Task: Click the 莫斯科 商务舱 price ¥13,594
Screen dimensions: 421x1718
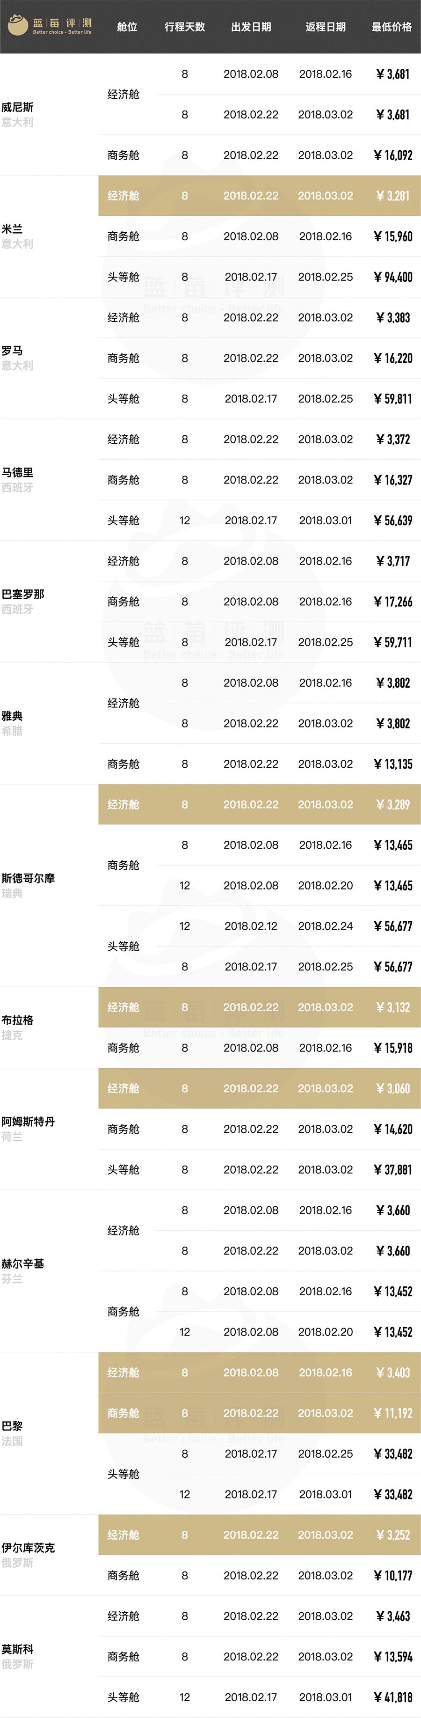Action: tap(393, 1657)
